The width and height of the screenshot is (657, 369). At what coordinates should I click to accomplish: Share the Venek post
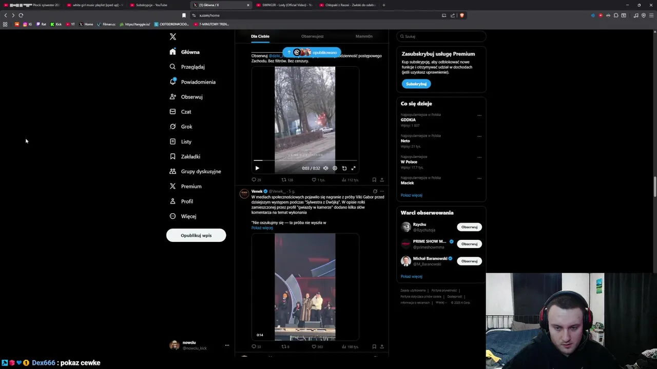(x=382, y=347)
